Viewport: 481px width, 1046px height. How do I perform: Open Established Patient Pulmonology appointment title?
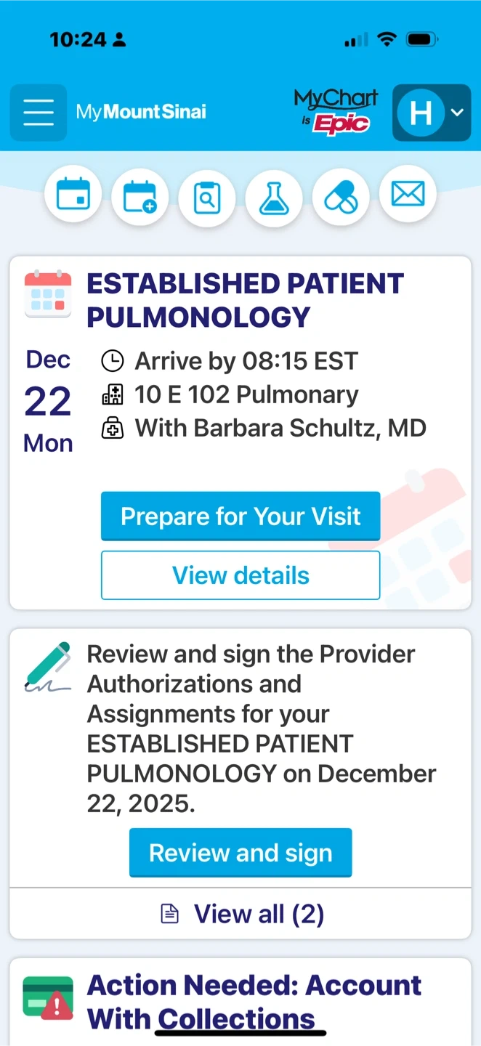click(x=245, y=300)
